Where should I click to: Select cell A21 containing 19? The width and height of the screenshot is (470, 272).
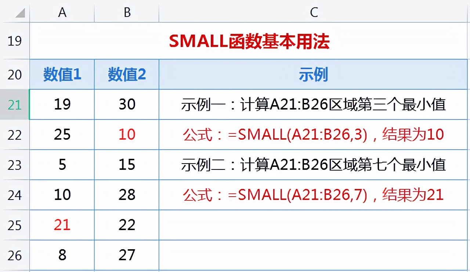[x=62, y=104]
